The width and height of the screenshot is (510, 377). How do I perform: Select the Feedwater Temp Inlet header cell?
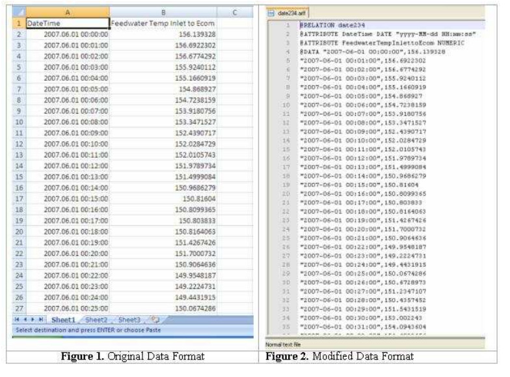tap(163, 23)
